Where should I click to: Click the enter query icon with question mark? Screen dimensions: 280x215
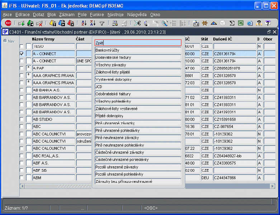(53, 23)
